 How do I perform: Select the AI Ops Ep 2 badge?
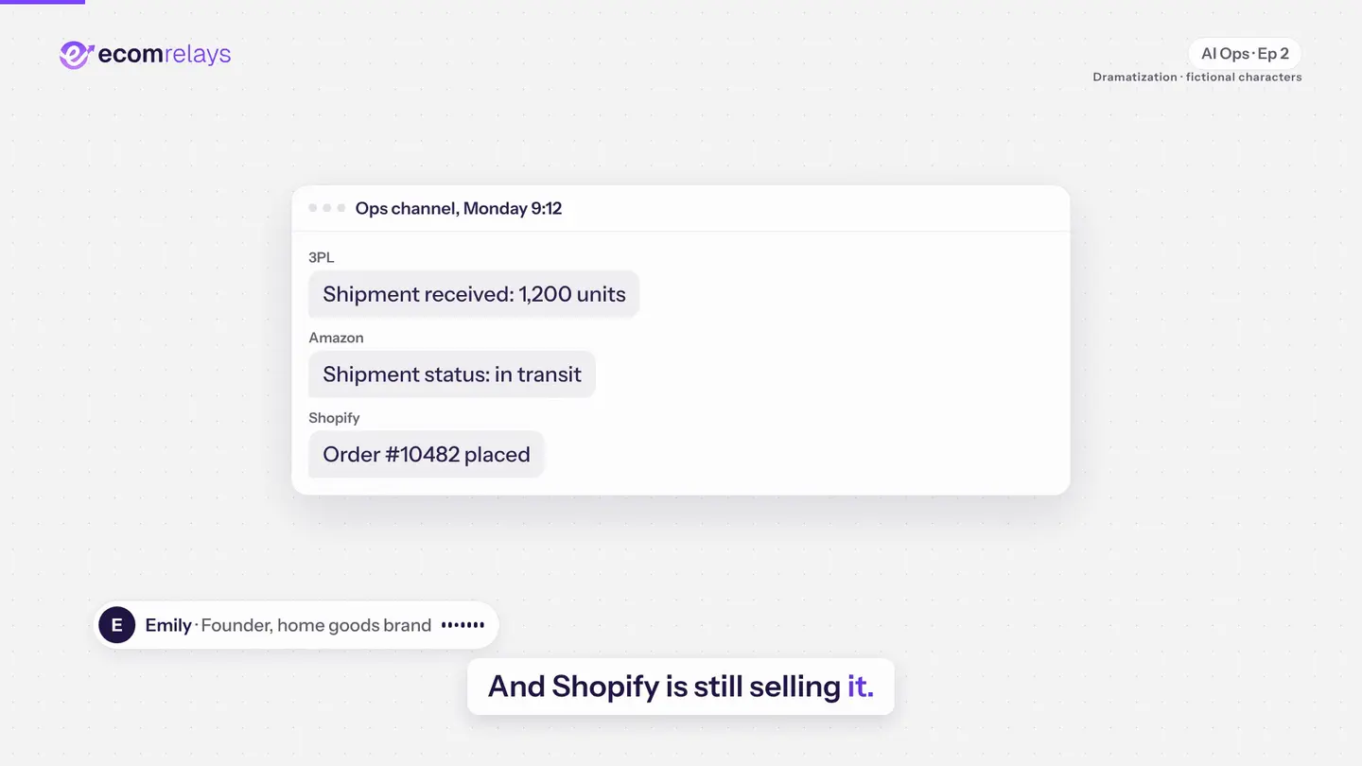[x=1245, y=54]
